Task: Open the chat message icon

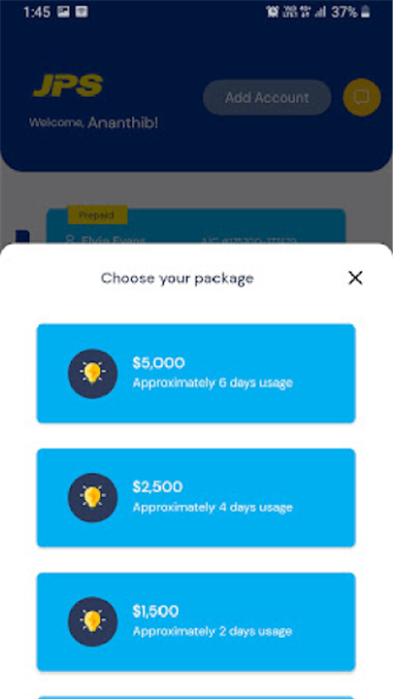Action: 362,97
